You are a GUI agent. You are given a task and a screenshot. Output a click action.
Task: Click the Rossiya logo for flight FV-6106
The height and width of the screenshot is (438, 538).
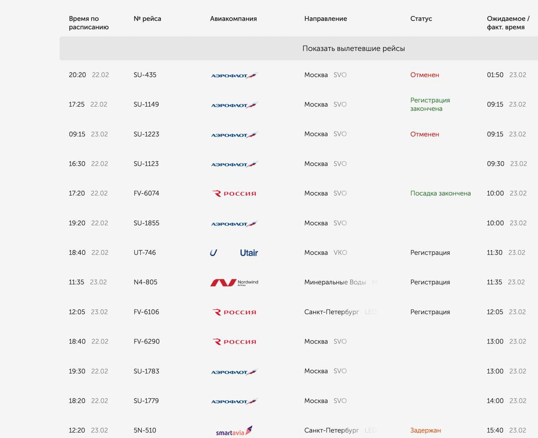(234, 312)
